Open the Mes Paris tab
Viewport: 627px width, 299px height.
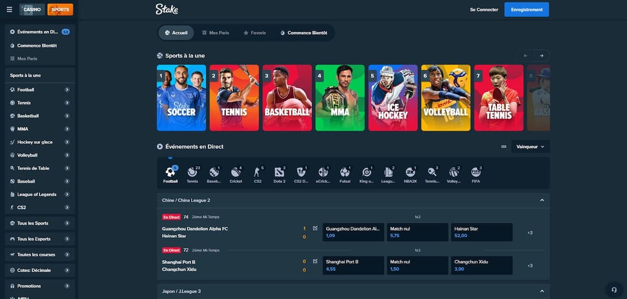point(215,32)
